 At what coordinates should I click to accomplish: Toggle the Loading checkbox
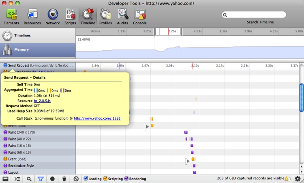click(x=86, y=179)
